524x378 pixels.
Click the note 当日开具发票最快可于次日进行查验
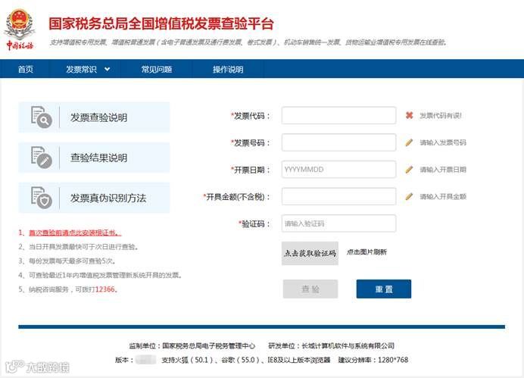pos(79,247)
